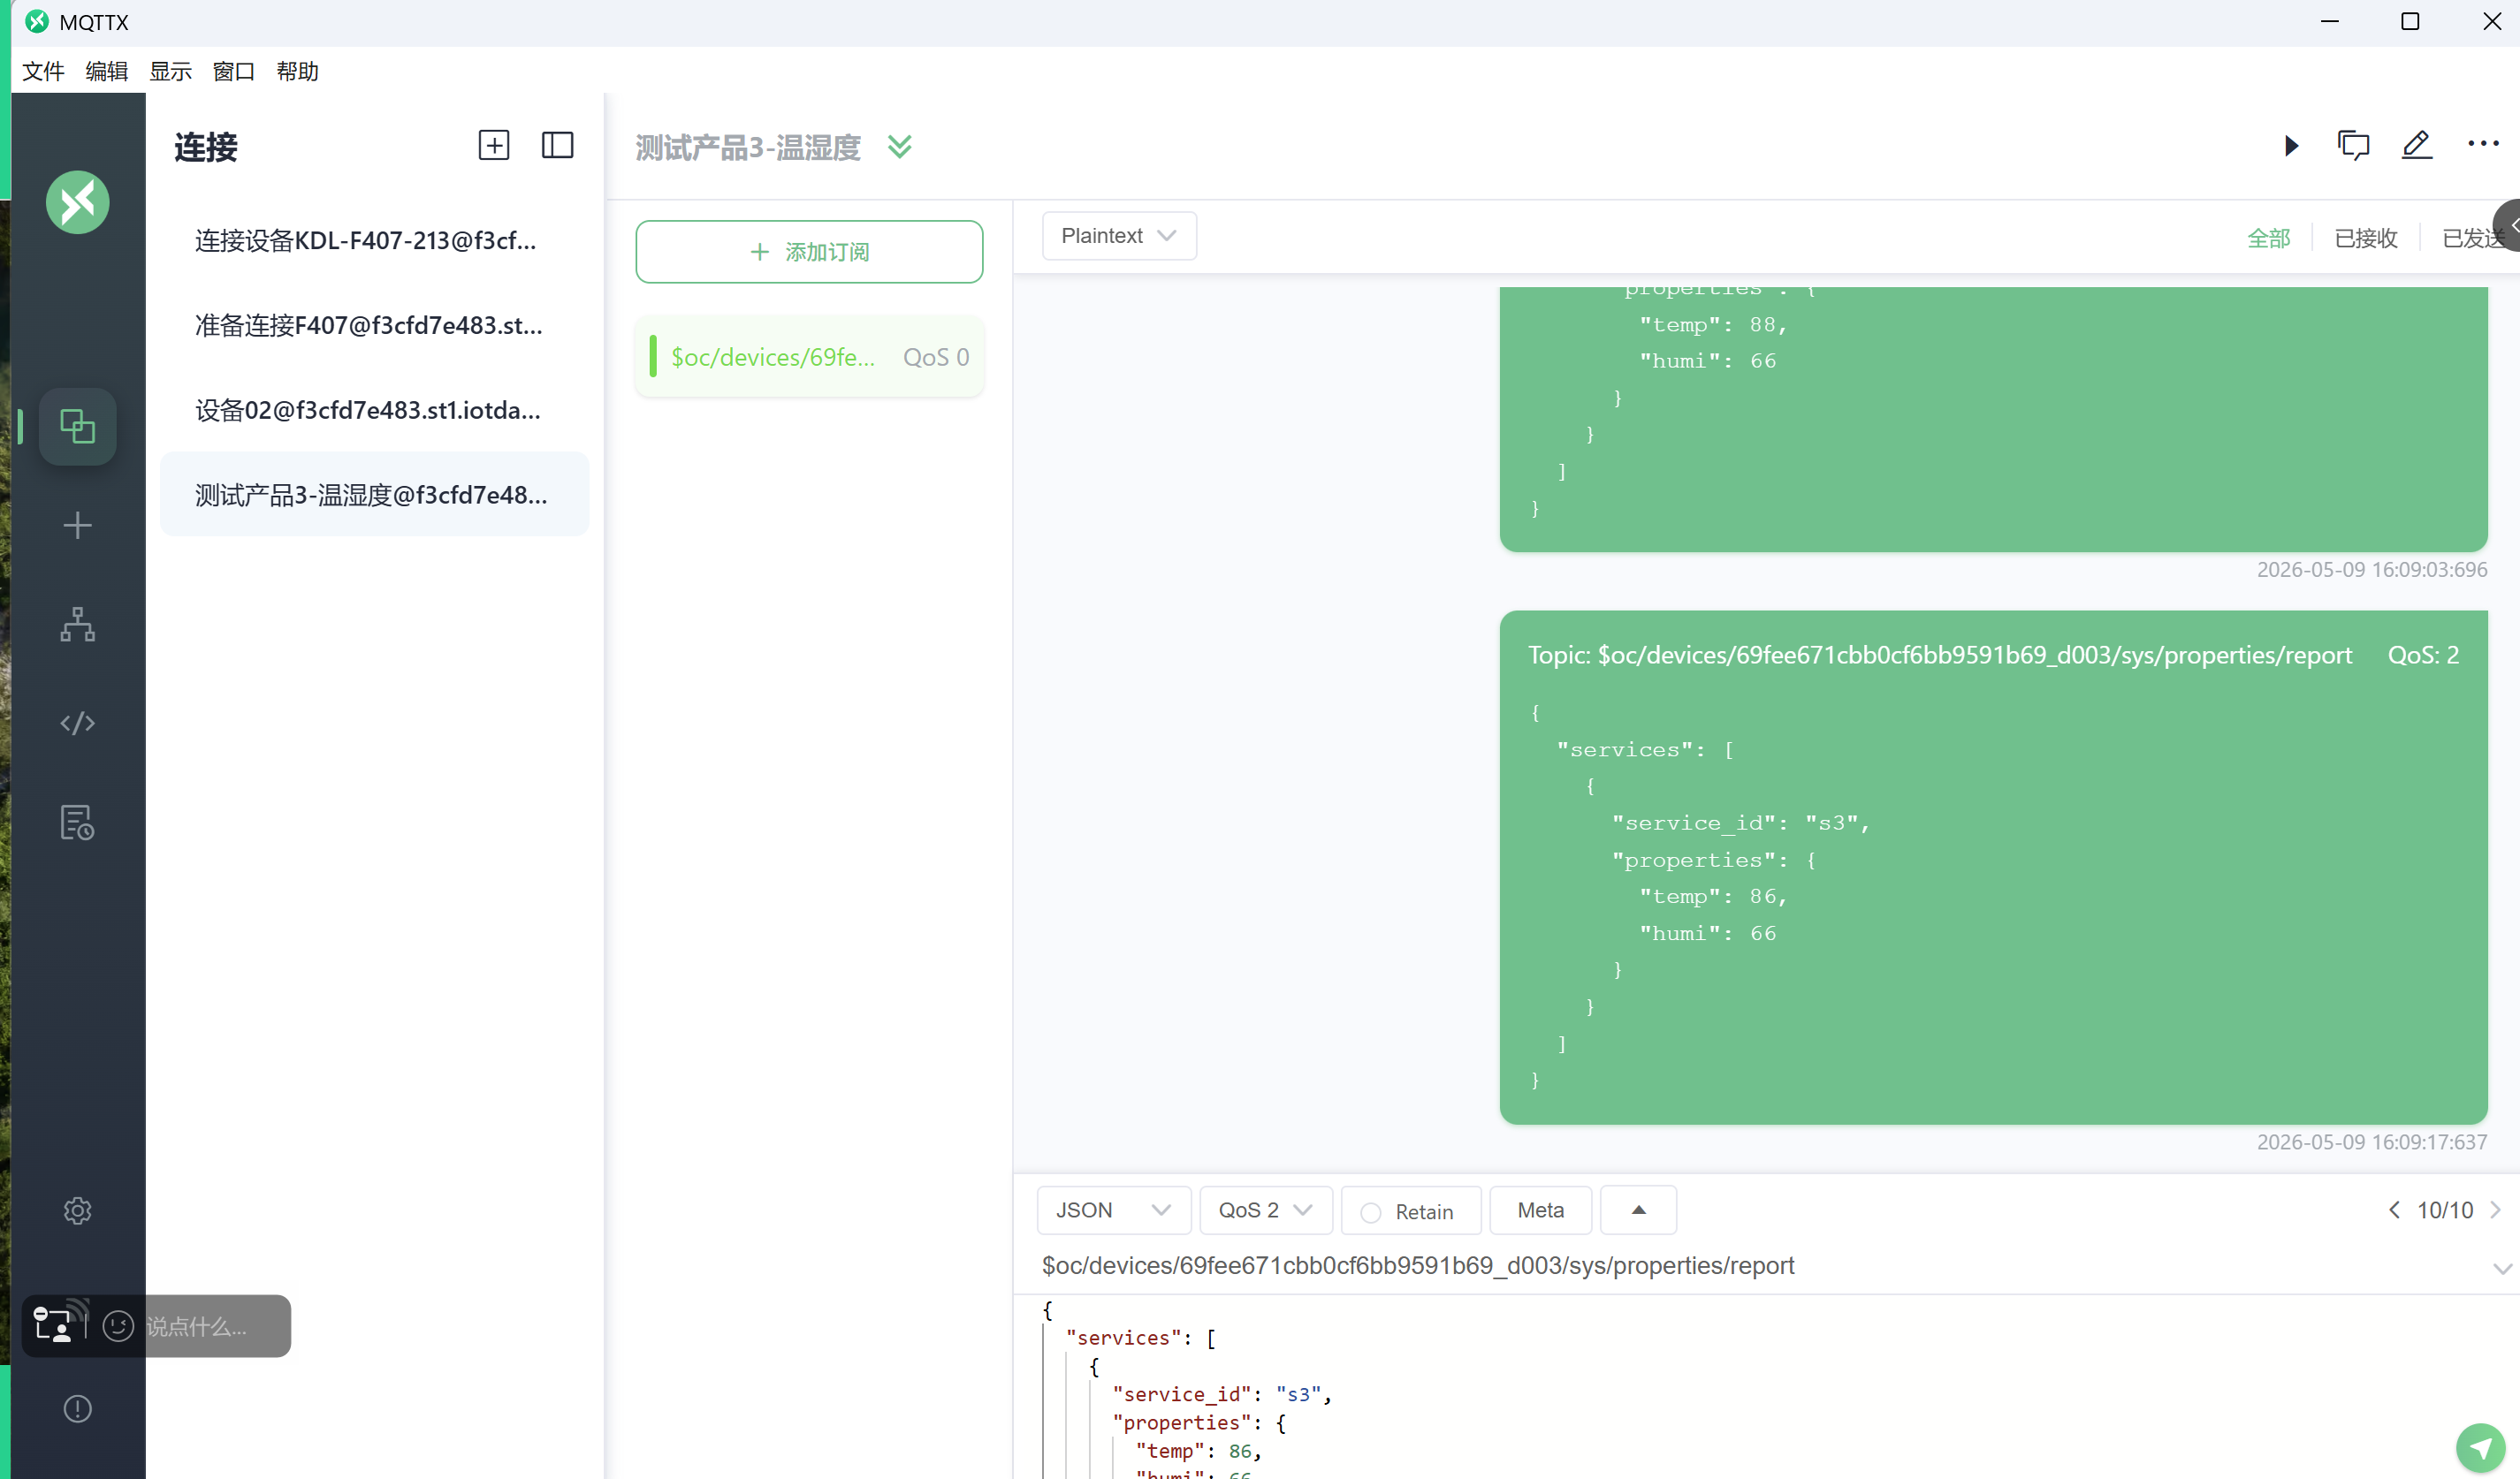Close the MQTTX window

tap(2490, 22)
